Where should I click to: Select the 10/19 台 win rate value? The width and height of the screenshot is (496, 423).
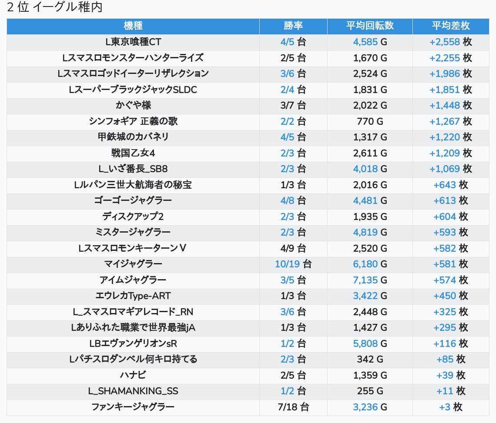pyautogui.click(x=293, y=264)
